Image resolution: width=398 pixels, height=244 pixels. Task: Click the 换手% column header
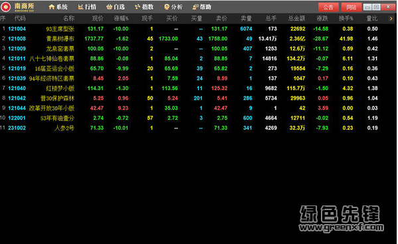[x=346, y=18]
